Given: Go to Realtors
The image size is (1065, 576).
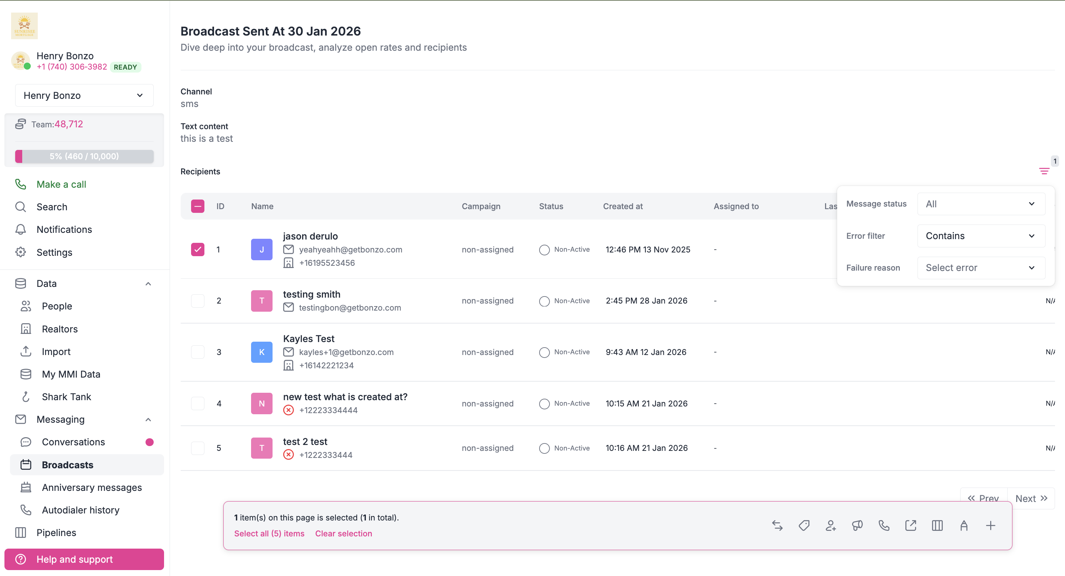Looking at the screenshot, I should tap(60, 329).
